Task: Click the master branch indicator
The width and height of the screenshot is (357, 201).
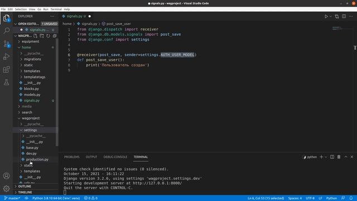Action: [x=12, y=198]
